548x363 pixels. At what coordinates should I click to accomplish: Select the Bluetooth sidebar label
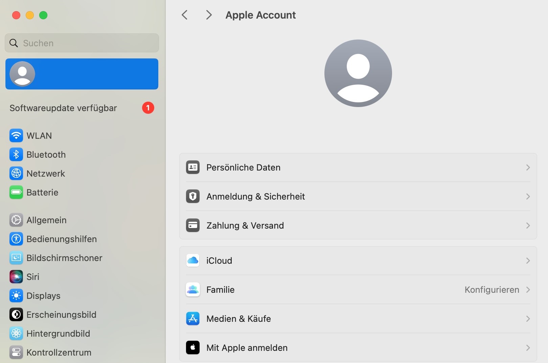point(46,155)
